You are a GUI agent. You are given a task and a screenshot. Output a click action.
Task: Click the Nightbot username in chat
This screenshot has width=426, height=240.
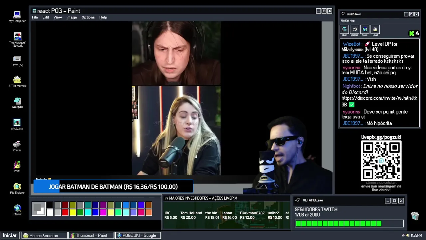coord(351,86)
